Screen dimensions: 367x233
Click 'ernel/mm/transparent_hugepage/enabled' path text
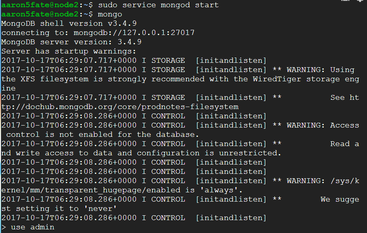click(x=91, y=190)
